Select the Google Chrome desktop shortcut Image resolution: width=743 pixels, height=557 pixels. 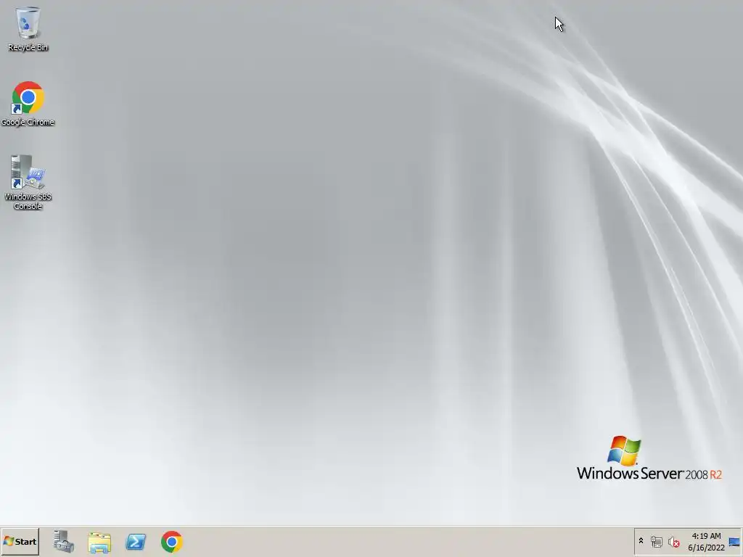(x=28, y=104)
